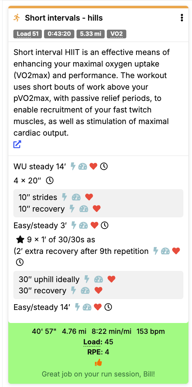192x387 pixels.
Task: Click the 5.33 mi distance badge
Action: point(91,34)
